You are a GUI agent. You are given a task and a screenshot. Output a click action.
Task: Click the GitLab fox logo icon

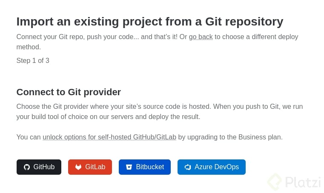tap(78, 167)
